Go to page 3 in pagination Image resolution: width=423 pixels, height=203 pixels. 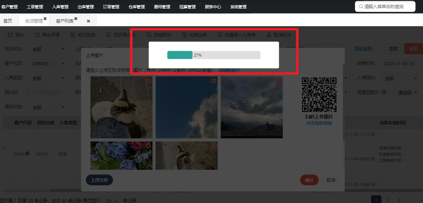click(399, 200)
